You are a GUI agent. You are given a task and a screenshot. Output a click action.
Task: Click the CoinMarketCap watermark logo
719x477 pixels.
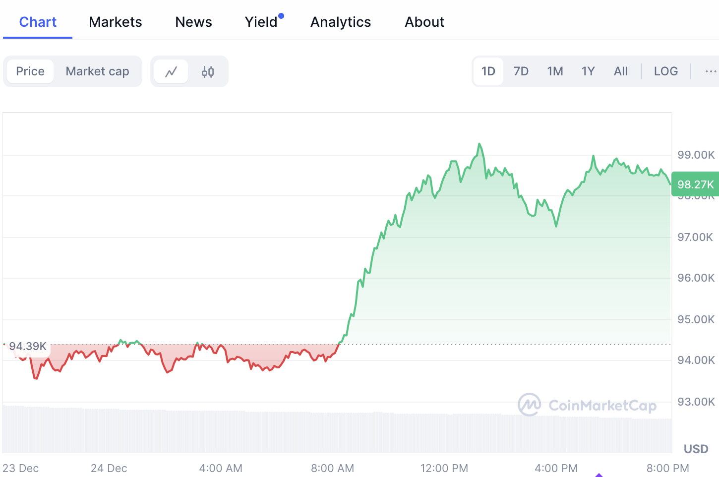click(587, 405)
